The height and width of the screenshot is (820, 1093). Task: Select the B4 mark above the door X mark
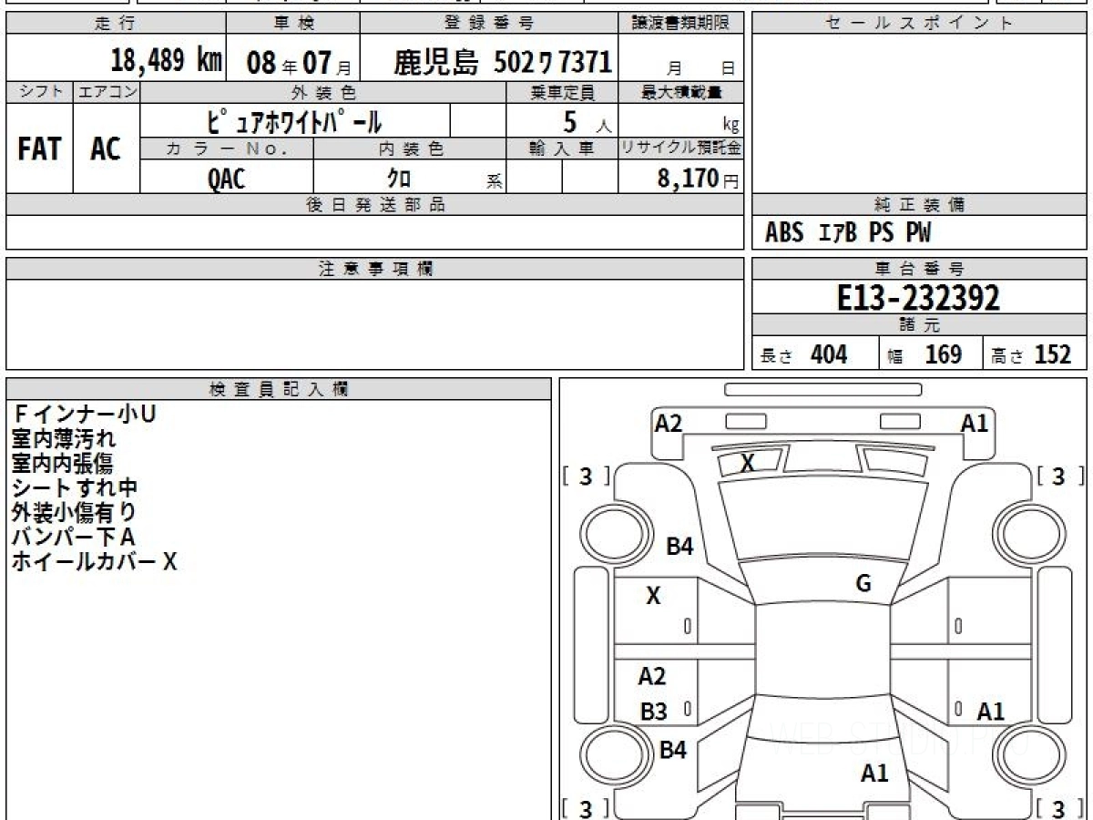click(679, 547)
